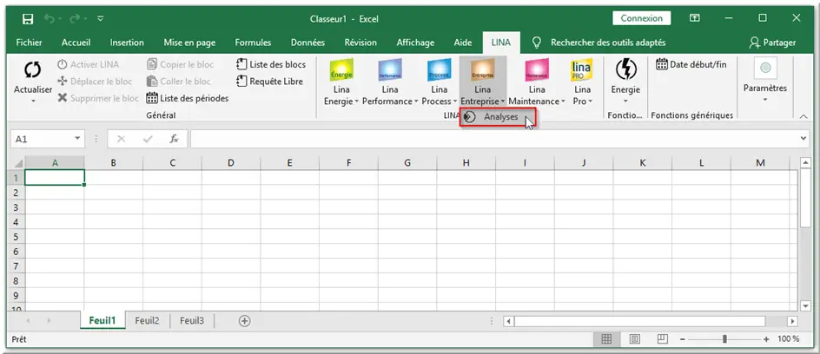Click the Actualiser refresh icon
This screenshot has width=820, height=354.
(33, 69)
